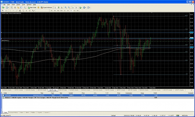Open the arrows objects dropdown

33,11
